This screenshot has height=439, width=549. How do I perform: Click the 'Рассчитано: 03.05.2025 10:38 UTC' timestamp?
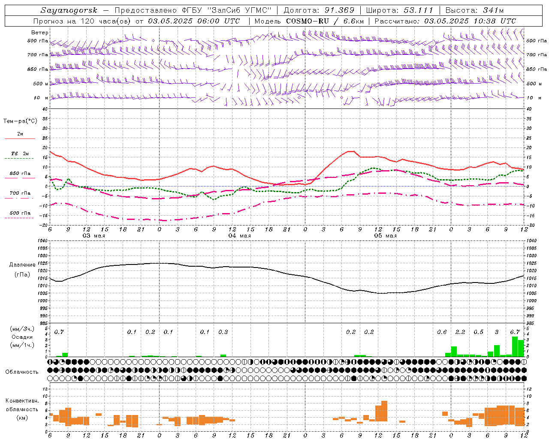(x=445, y=21)
